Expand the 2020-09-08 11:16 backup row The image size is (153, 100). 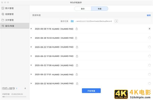click(x=31, y=29)
